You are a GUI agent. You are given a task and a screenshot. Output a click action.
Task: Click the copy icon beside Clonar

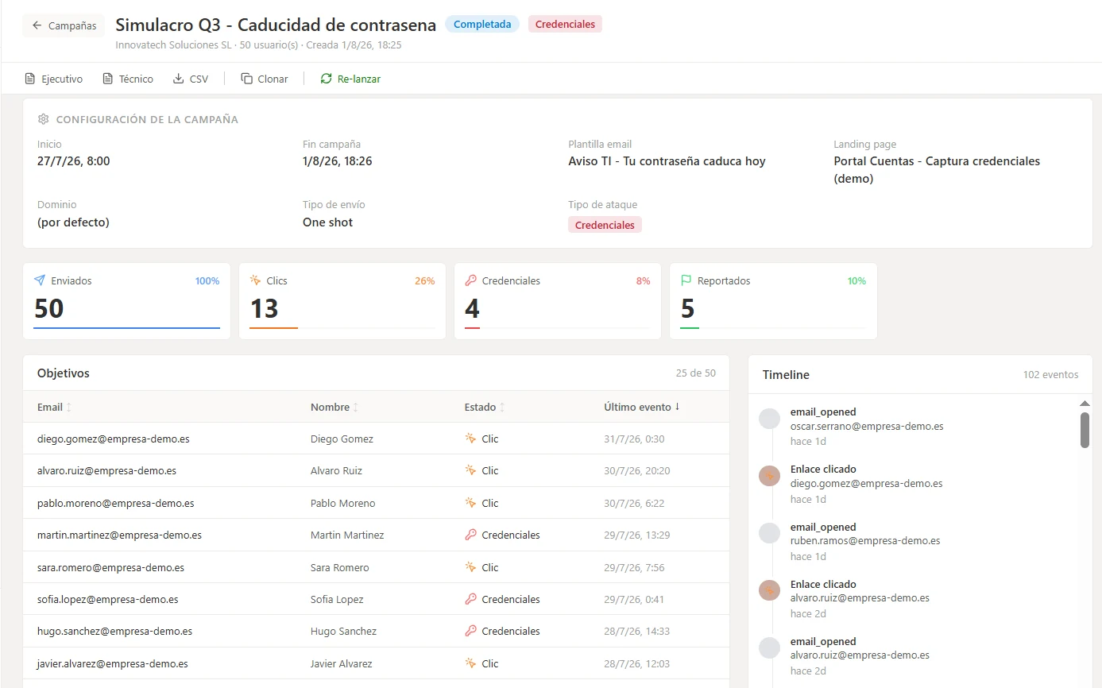click(247, 79)
